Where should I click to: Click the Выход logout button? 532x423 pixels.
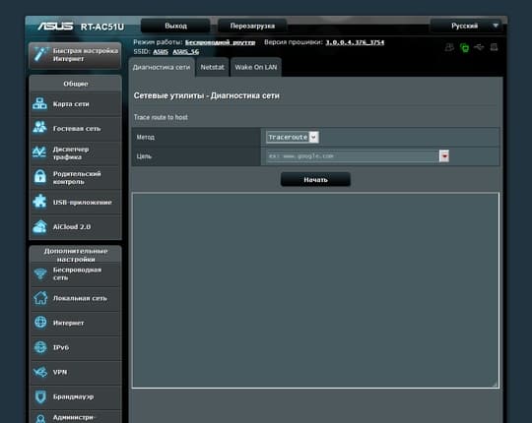[175, 26]
